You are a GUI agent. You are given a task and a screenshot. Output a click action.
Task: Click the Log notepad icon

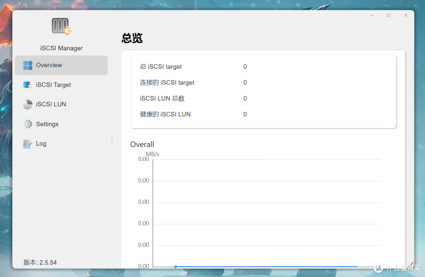click(28, 144)
